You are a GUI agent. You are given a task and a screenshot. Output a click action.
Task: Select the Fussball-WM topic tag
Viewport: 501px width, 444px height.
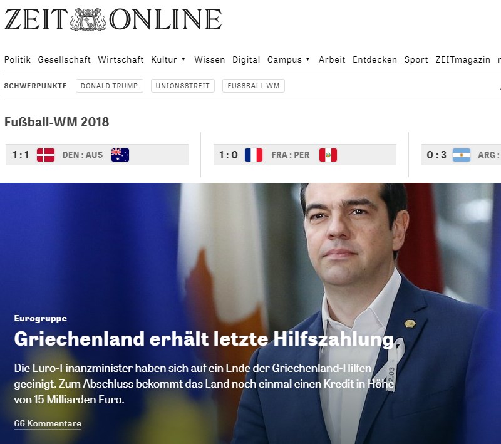[254, 86]
